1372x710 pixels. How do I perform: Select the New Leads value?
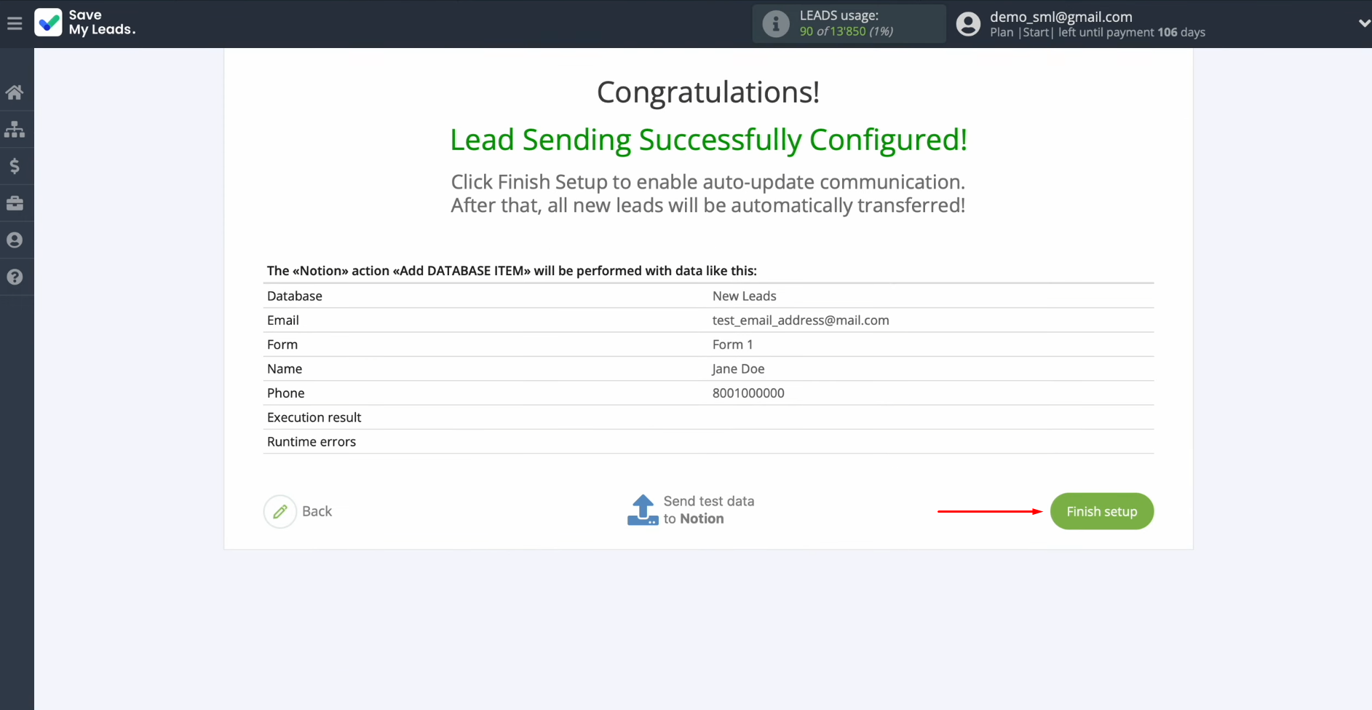coord(745,296)
